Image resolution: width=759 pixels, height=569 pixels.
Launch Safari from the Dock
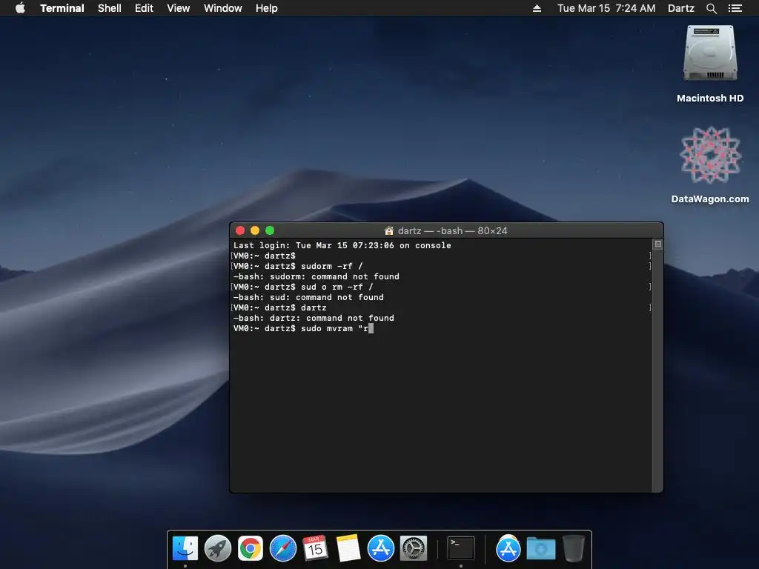click(282, 548)
